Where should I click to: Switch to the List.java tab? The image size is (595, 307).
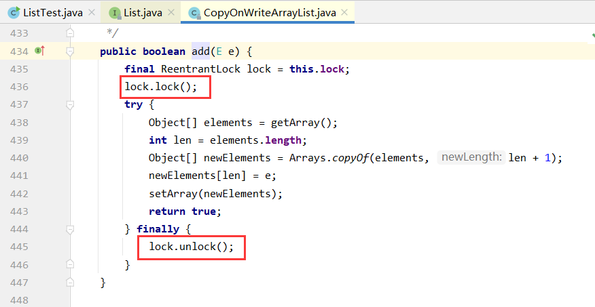coord(141,12)
